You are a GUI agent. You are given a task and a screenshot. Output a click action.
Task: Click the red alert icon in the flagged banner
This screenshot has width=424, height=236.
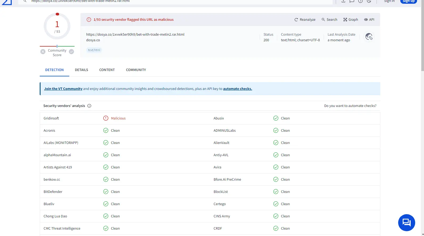pyautogui.click(x=89, y=20)
